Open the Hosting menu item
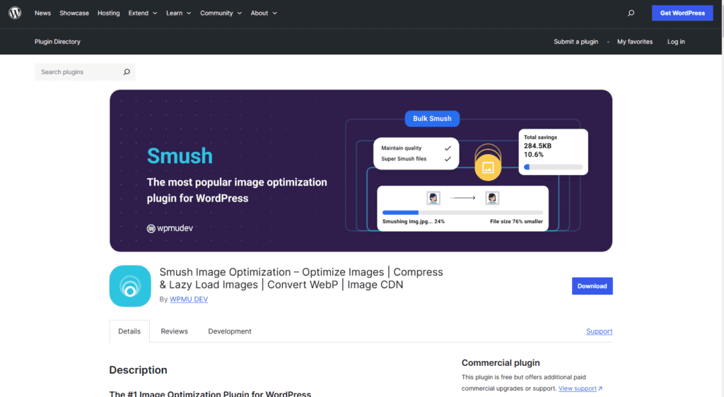 108,13
